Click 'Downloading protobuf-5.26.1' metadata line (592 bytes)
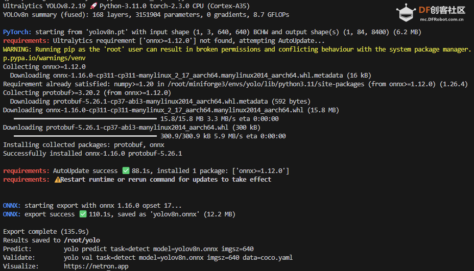474x271 pixels. [160, 102]
